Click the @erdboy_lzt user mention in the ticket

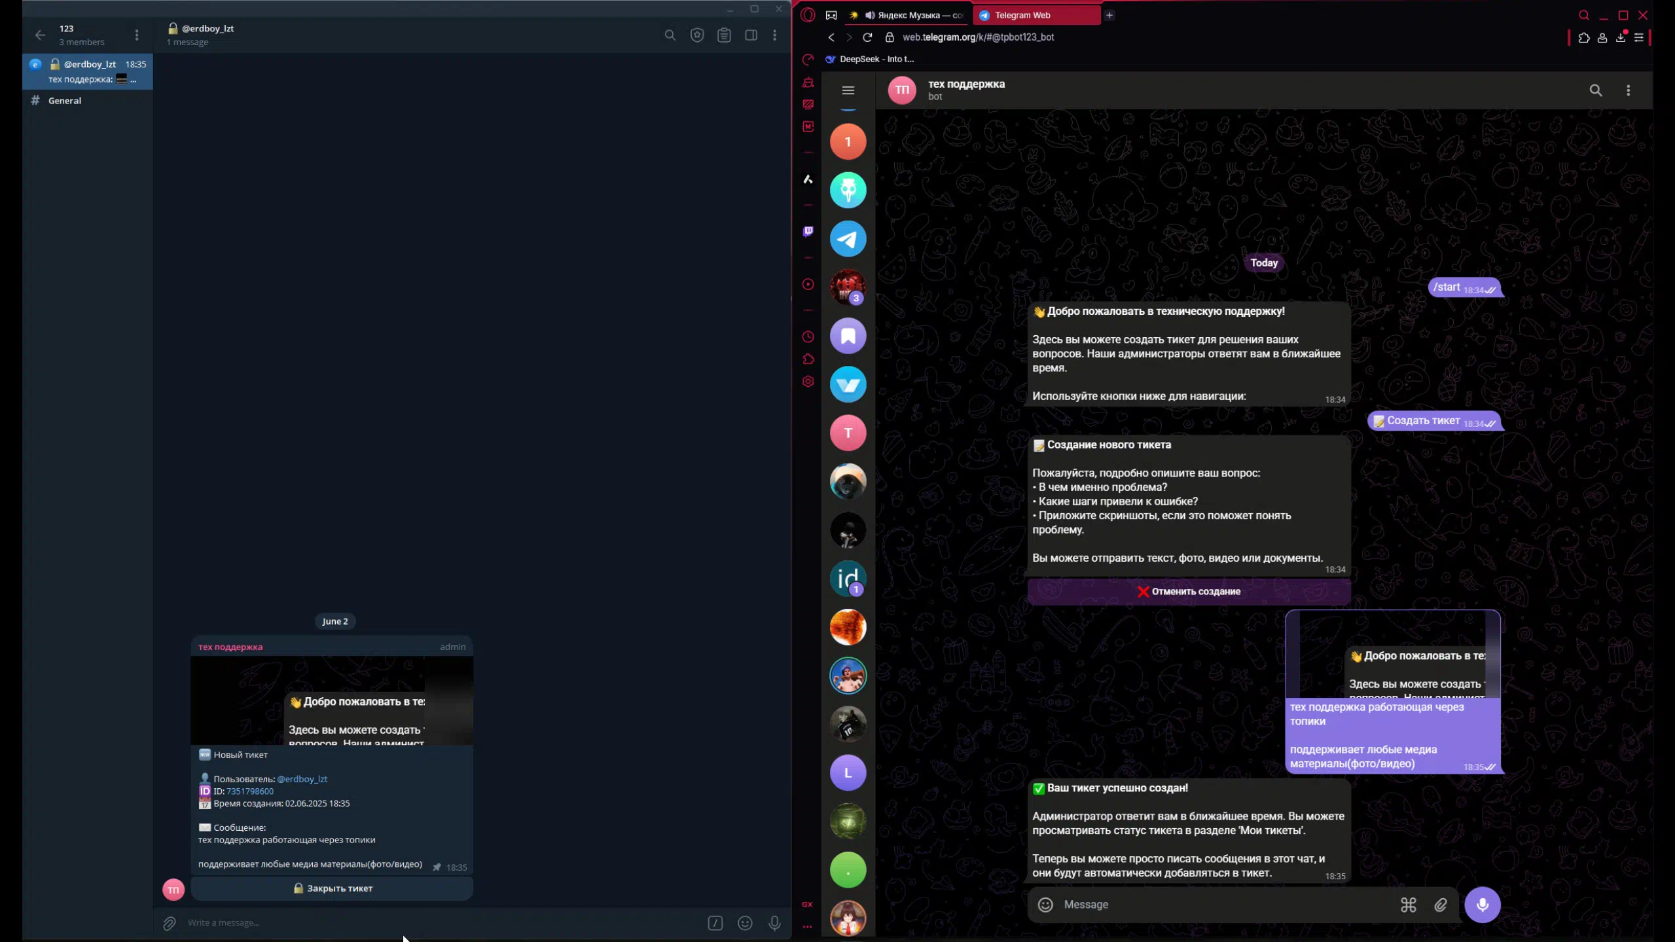302,779
